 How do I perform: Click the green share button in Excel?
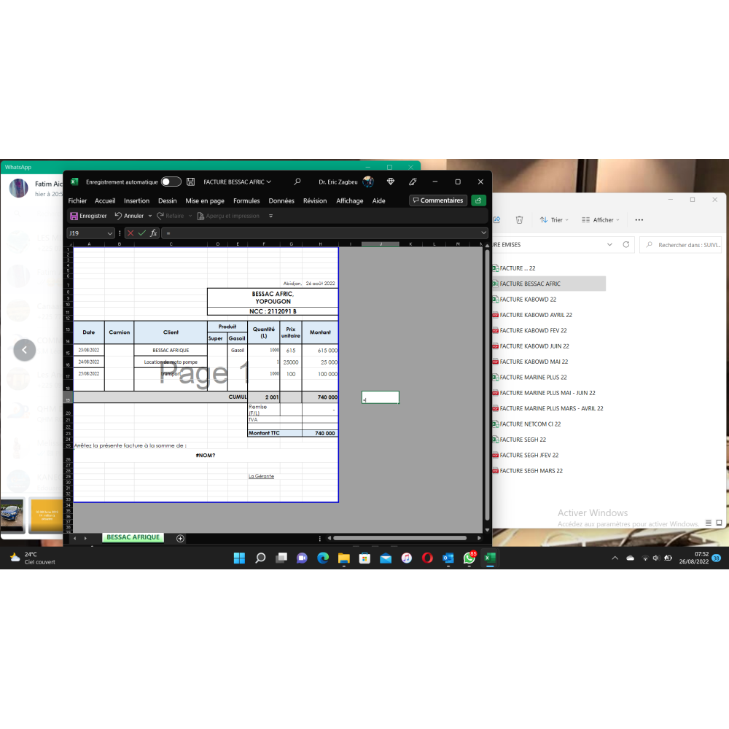478,200
